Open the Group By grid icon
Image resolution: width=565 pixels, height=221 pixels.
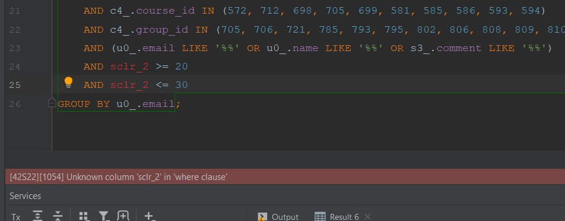pos(84,216)
